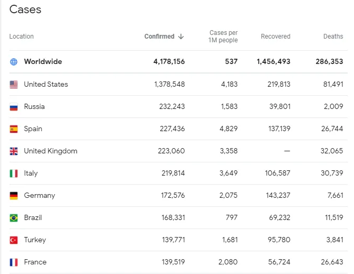
Task: Click France deaths value 26,643
Action: point(332,262)
